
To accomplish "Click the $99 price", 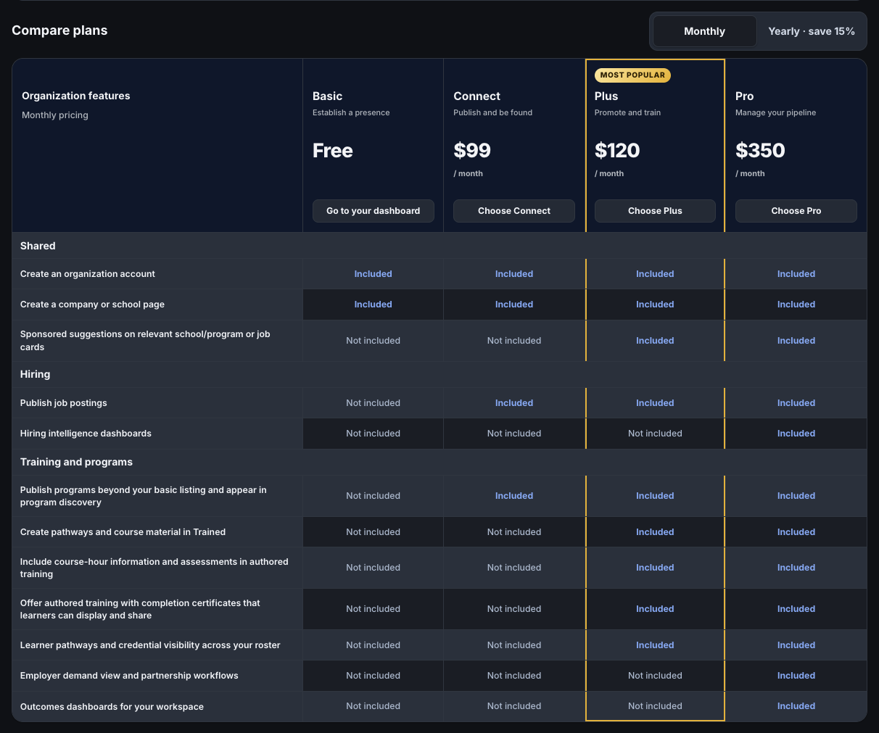I will click(472, 150).
